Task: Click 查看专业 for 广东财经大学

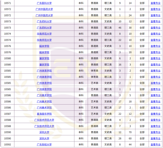Action: [156, 144]
